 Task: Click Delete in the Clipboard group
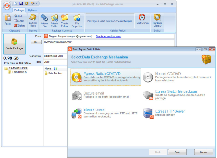[x=20, y=26]
